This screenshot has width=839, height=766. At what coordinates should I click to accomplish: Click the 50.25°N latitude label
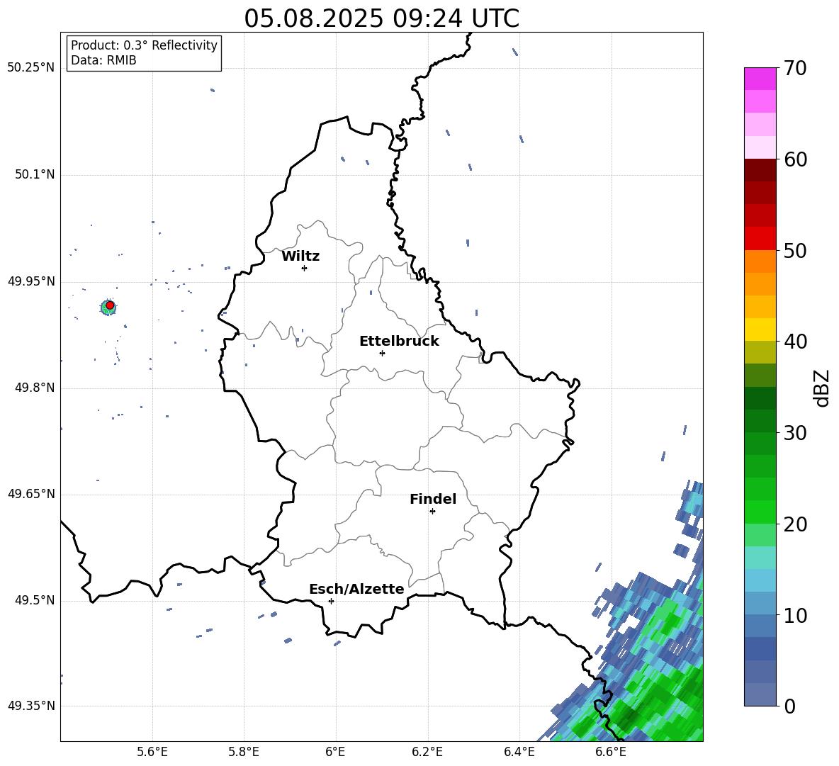(30, 68)
